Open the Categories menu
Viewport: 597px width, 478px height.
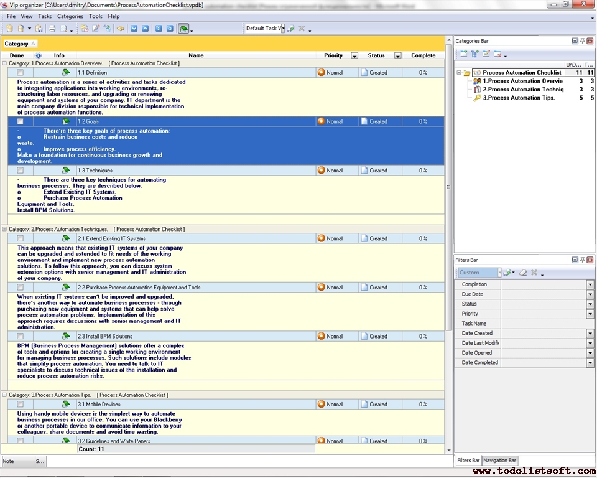click(x=70, y=16)
